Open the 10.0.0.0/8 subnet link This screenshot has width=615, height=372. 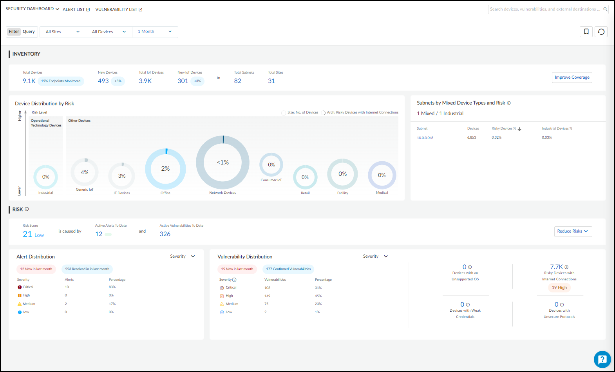coord(425,138)
